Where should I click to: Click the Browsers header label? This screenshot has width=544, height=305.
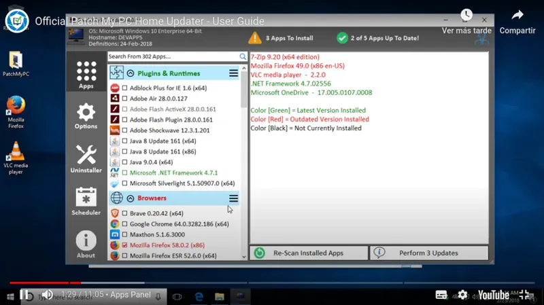point(152,198)
